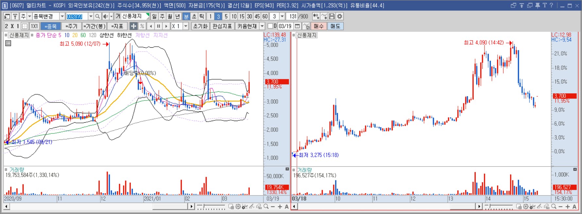Click the title bar help question icon
Image resolution: width=582 pixels, height=214 pixels.
[551, 5]
